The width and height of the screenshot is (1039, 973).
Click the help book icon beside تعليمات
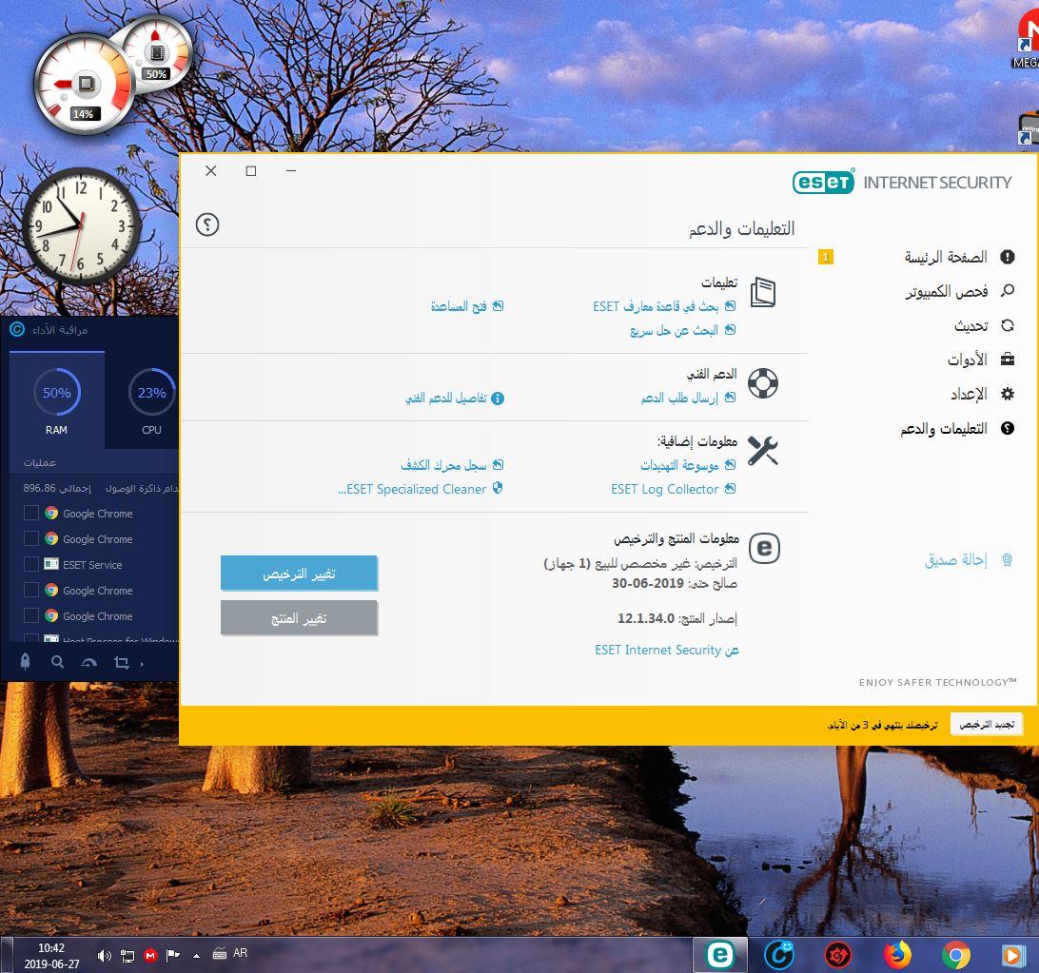tap(763, 292)
